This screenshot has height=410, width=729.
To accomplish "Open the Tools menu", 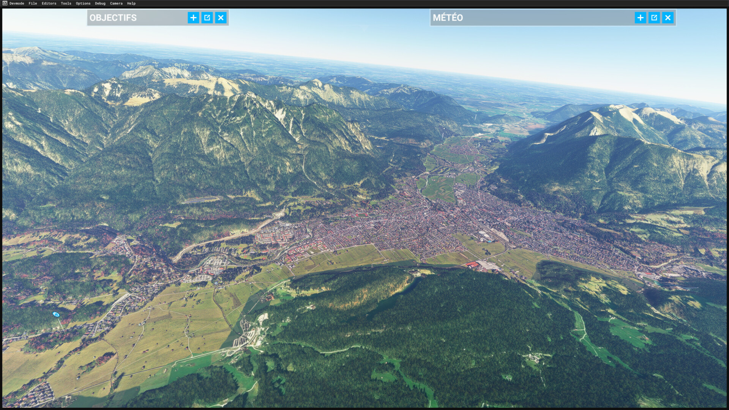I will click(x=66, y=3).
